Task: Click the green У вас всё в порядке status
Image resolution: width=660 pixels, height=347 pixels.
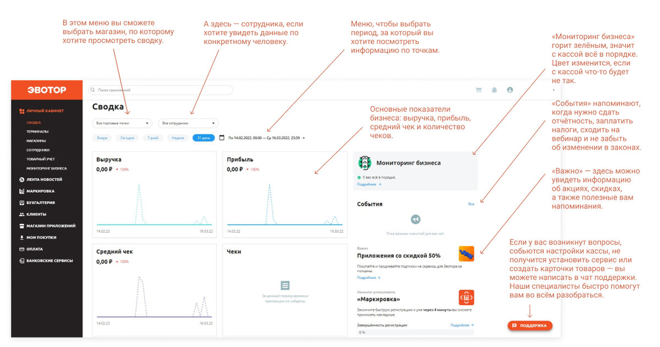Action: [x=377, y=177]
